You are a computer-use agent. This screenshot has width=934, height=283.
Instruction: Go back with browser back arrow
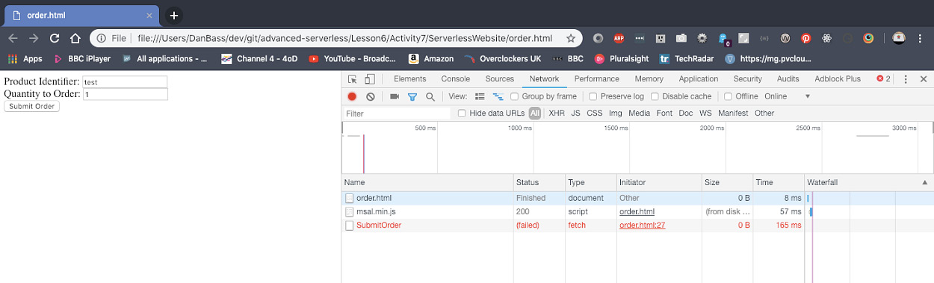13,38
